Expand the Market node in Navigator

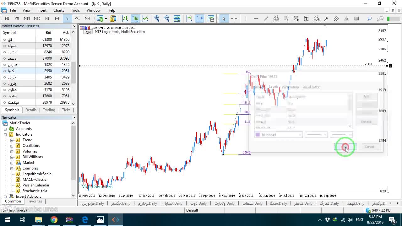point(12,163)
